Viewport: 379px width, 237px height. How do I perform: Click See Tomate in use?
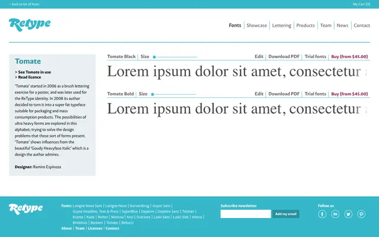click(33, 72)
